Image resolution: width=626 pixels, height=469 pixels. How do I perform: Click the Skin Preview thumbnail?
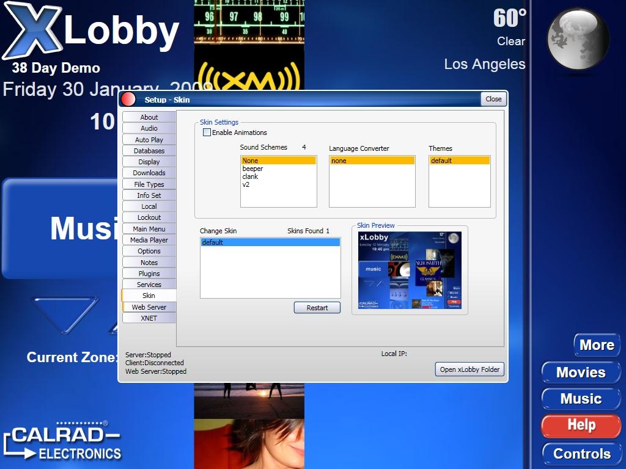410,271
